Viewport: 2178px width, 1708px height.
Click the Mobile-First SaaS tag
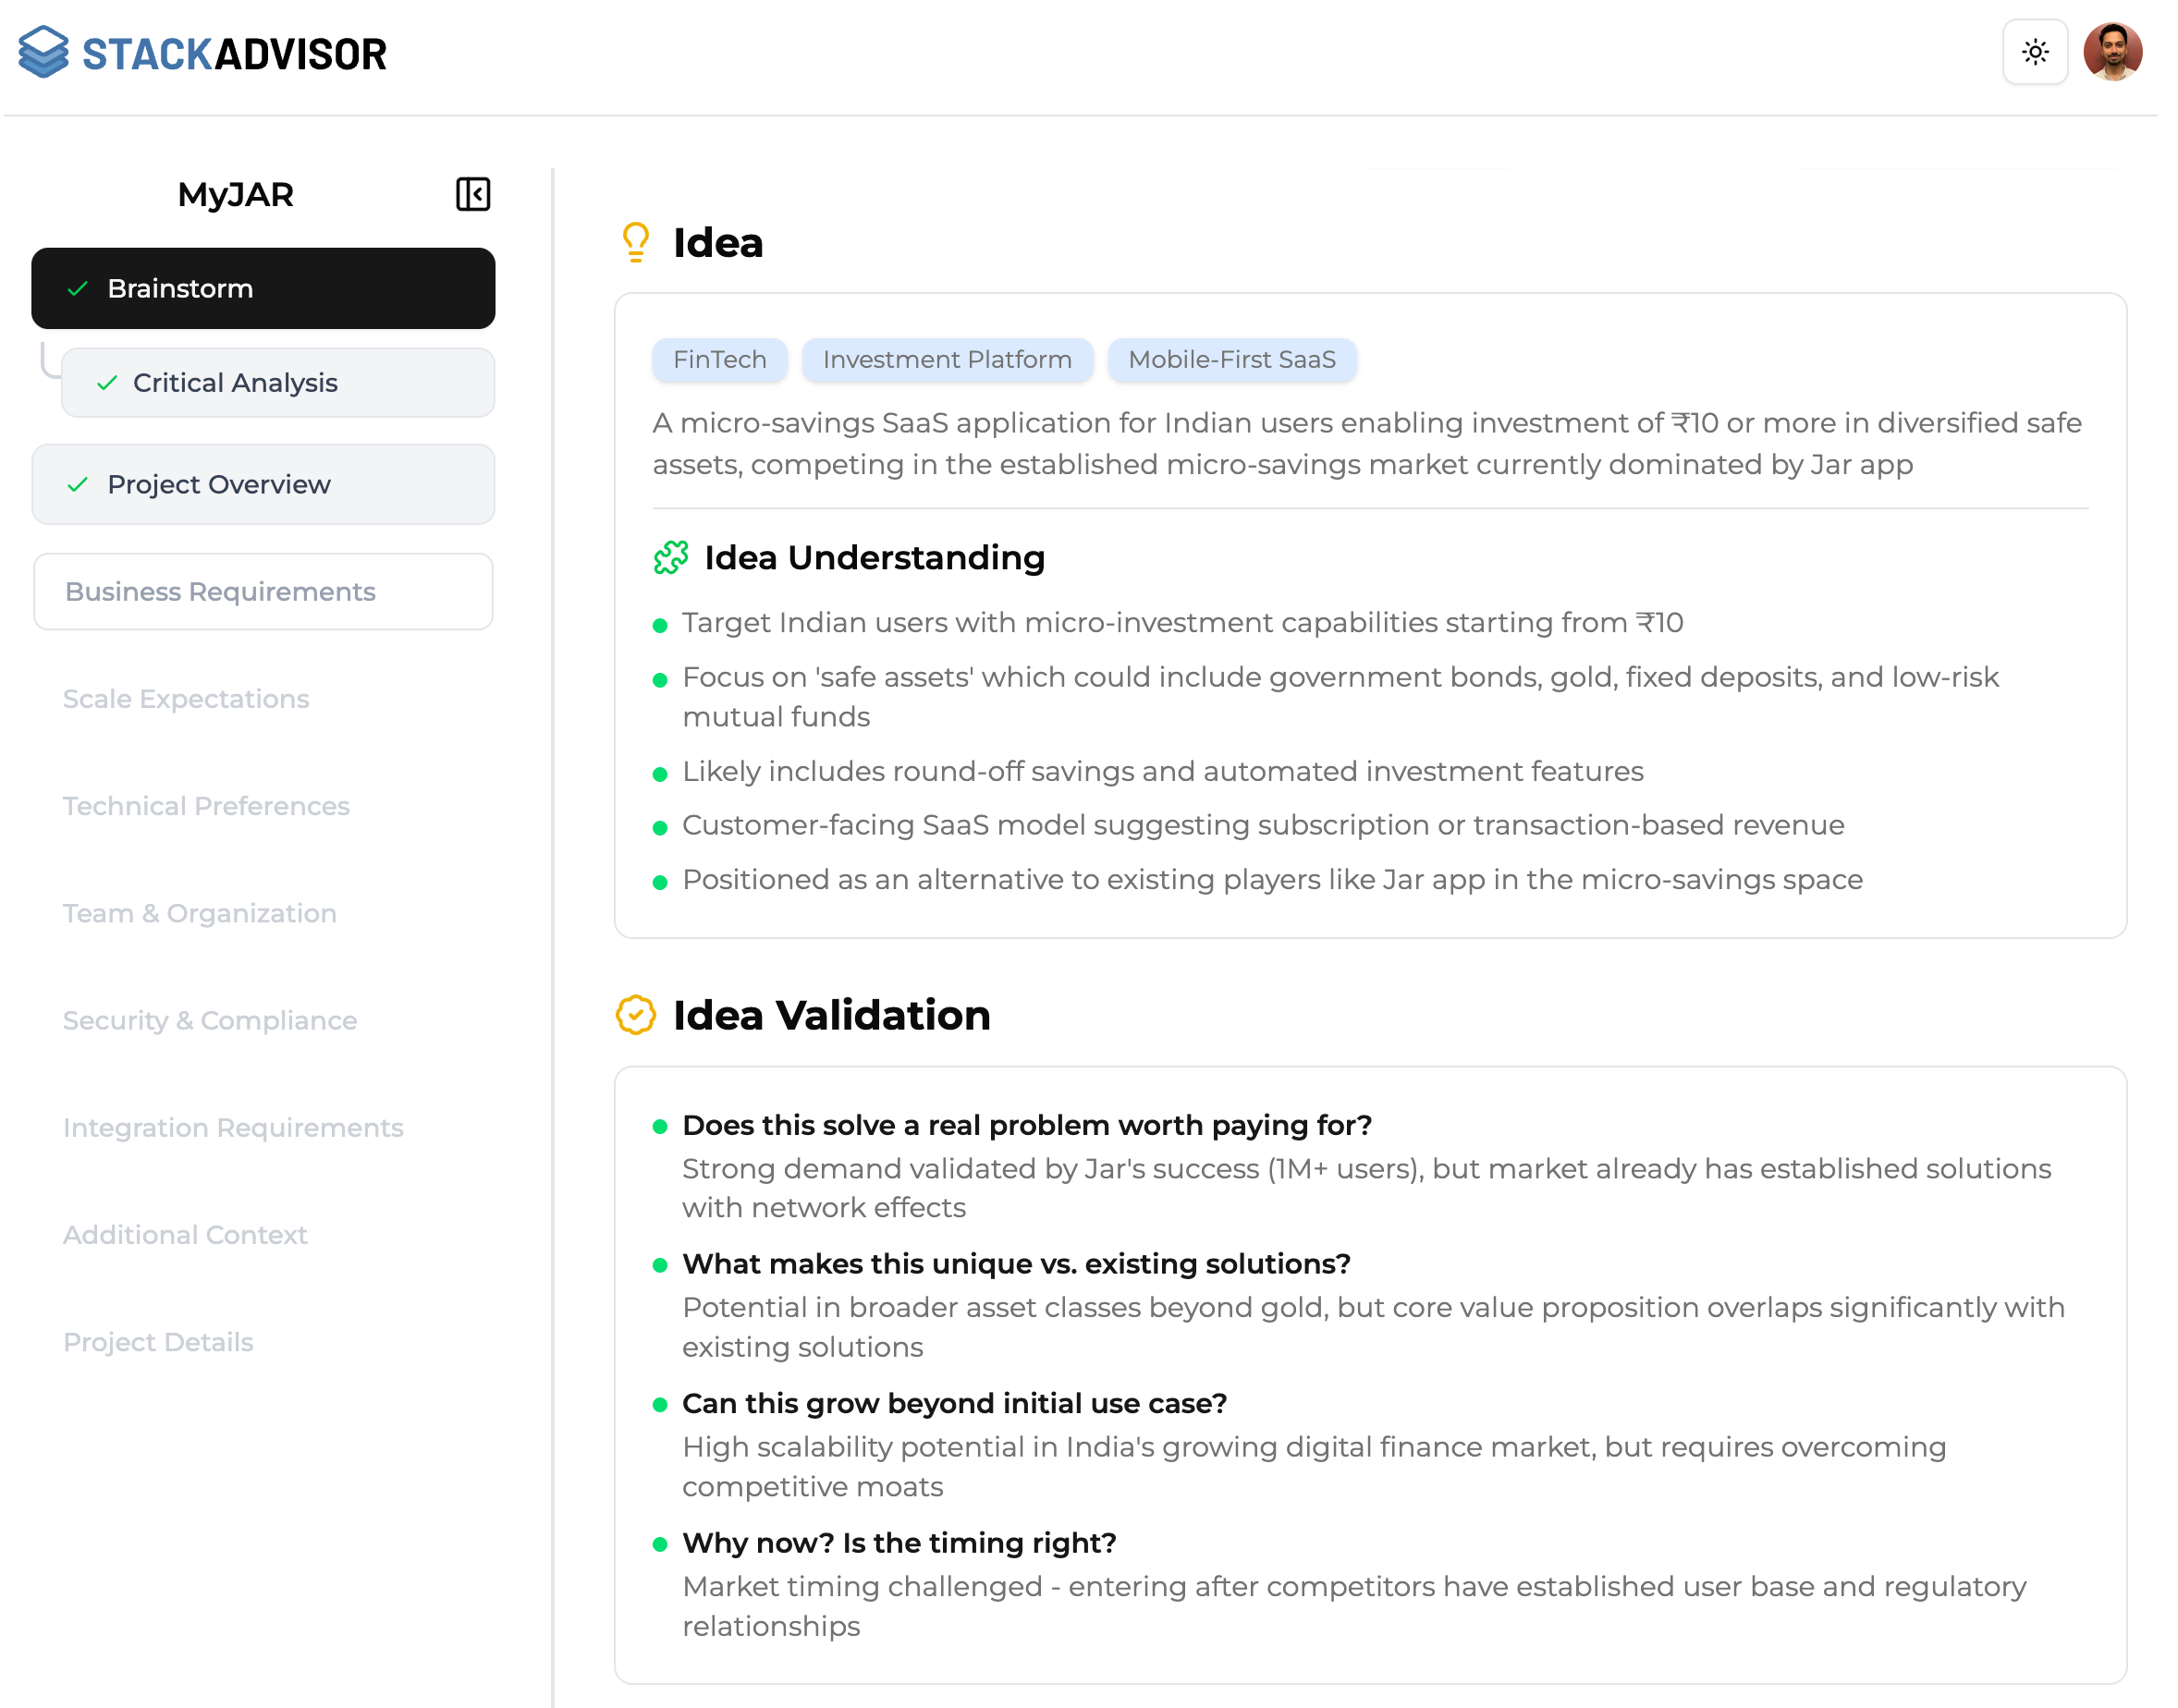1232,360
